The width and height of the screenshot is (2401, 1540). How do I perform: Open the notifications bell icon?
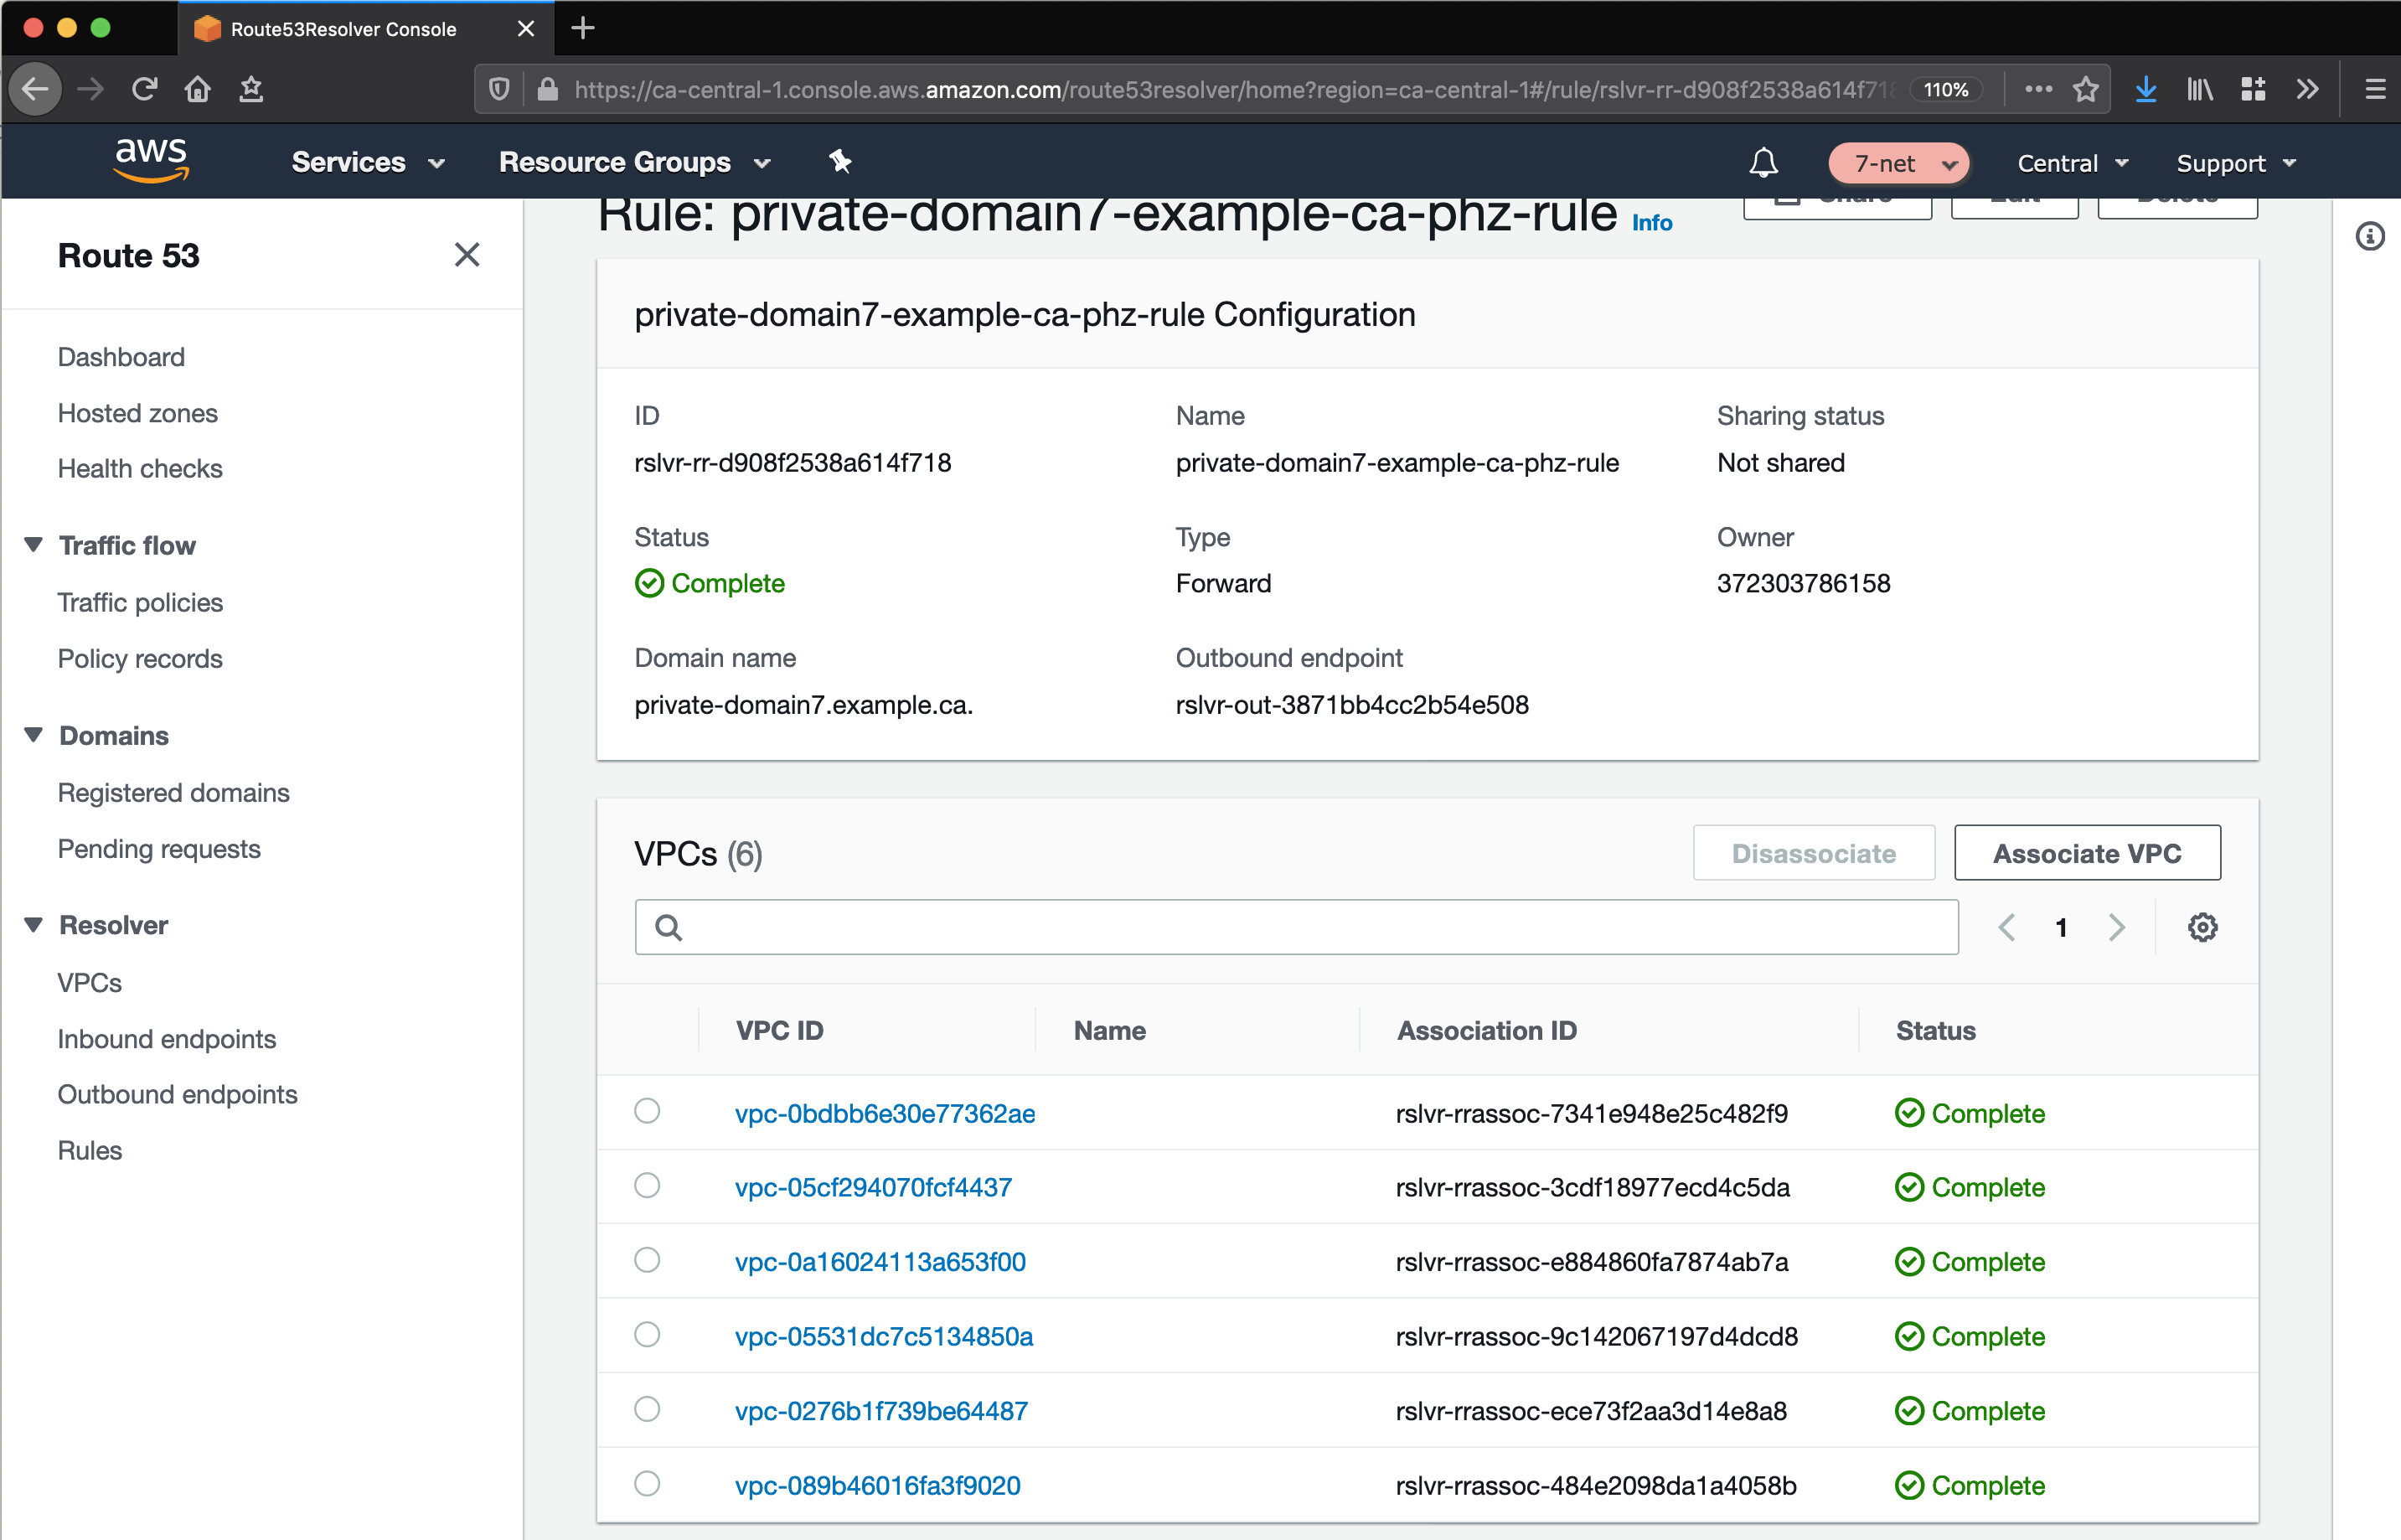[x=1763, y=163]
